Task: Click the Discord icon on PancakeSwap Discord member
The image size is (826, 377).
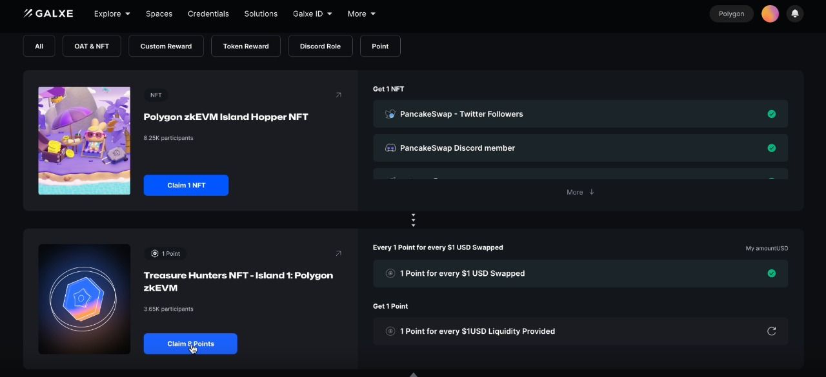Action: tap(390, 148)
